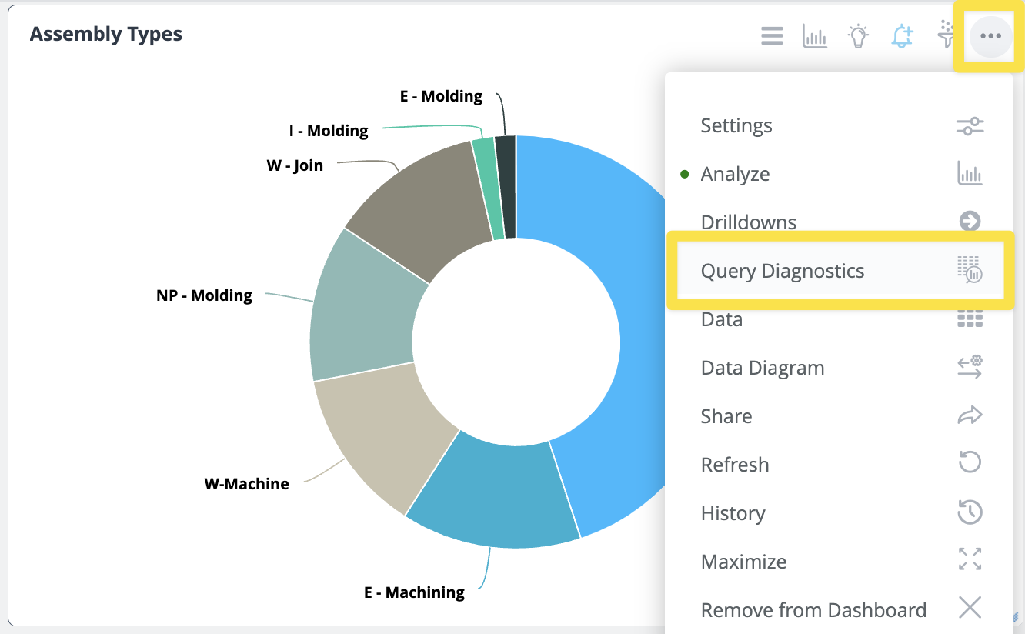
Task: Choose Remove from Dashboard
Action: click(813, 609)
